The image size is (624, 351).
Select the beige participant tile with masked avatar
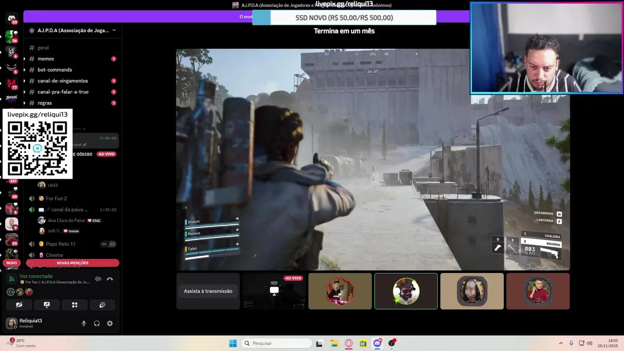coord(472,291)
